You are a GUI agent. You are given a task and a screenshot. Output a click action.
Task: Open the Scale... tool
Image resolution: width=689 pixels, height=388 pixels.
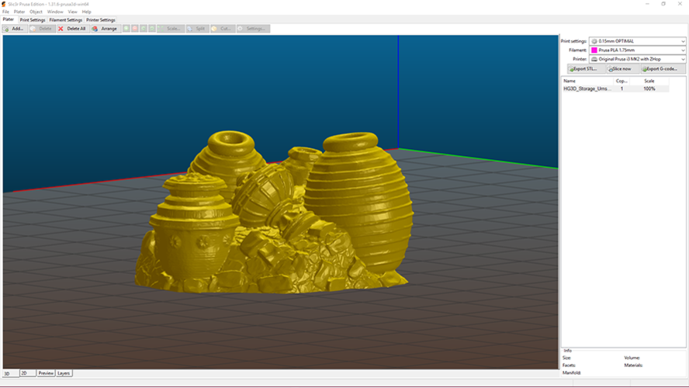170,29
